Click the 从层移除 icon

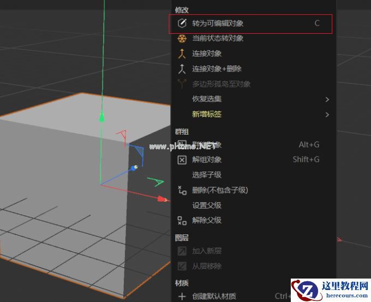pyautogui.click(x=182, y=266)
